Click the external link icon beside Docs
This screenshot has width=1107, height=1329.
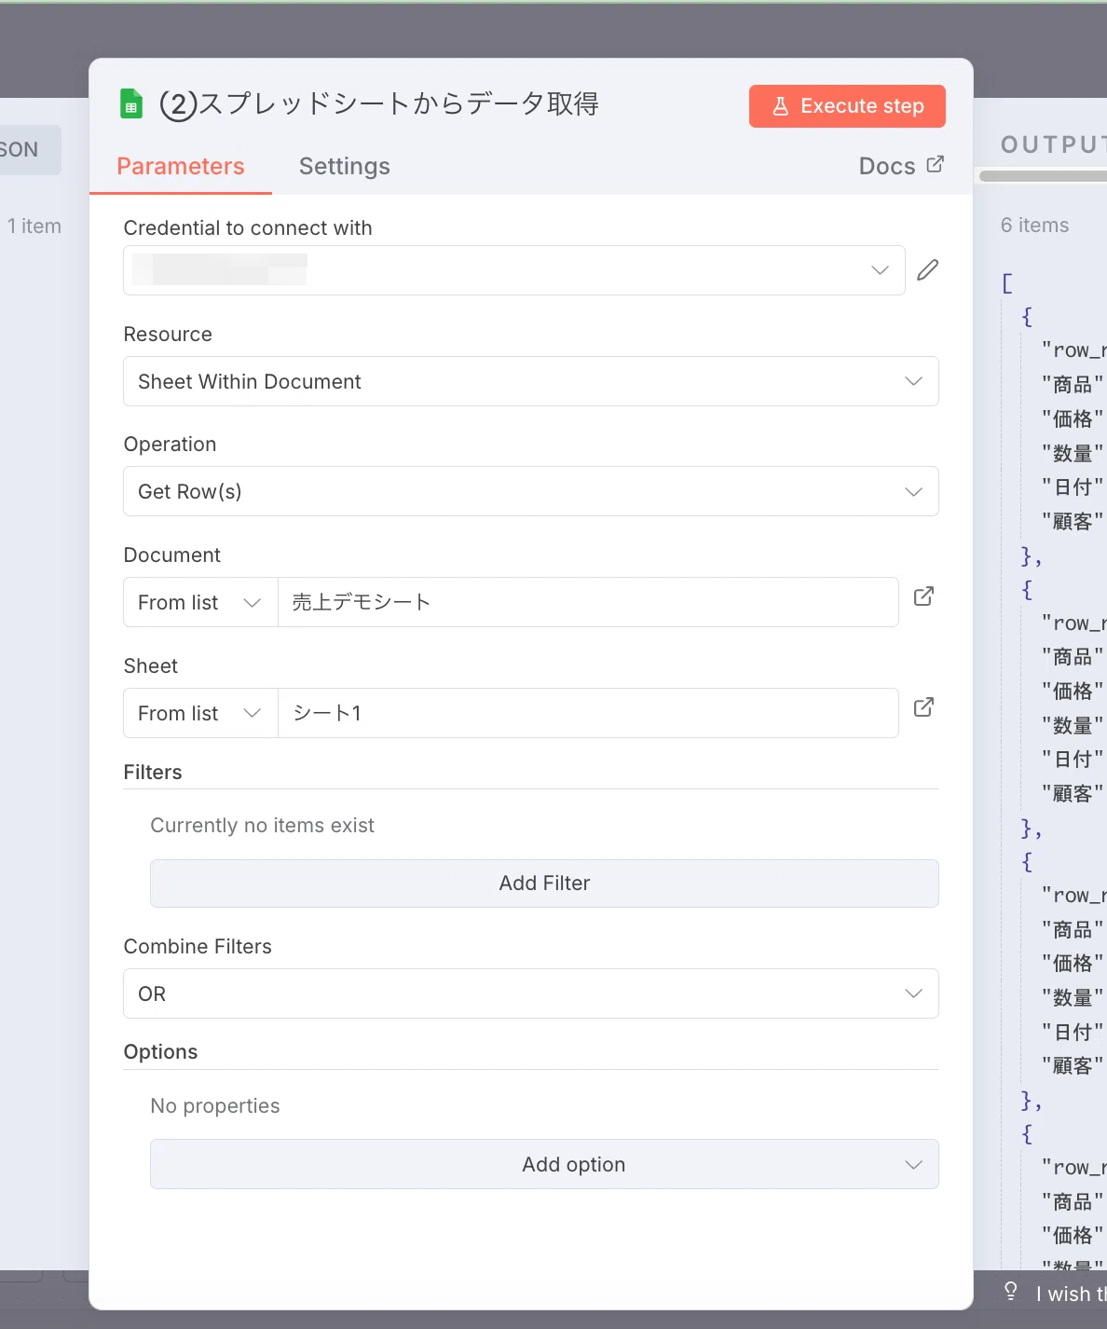pos(935,164)
